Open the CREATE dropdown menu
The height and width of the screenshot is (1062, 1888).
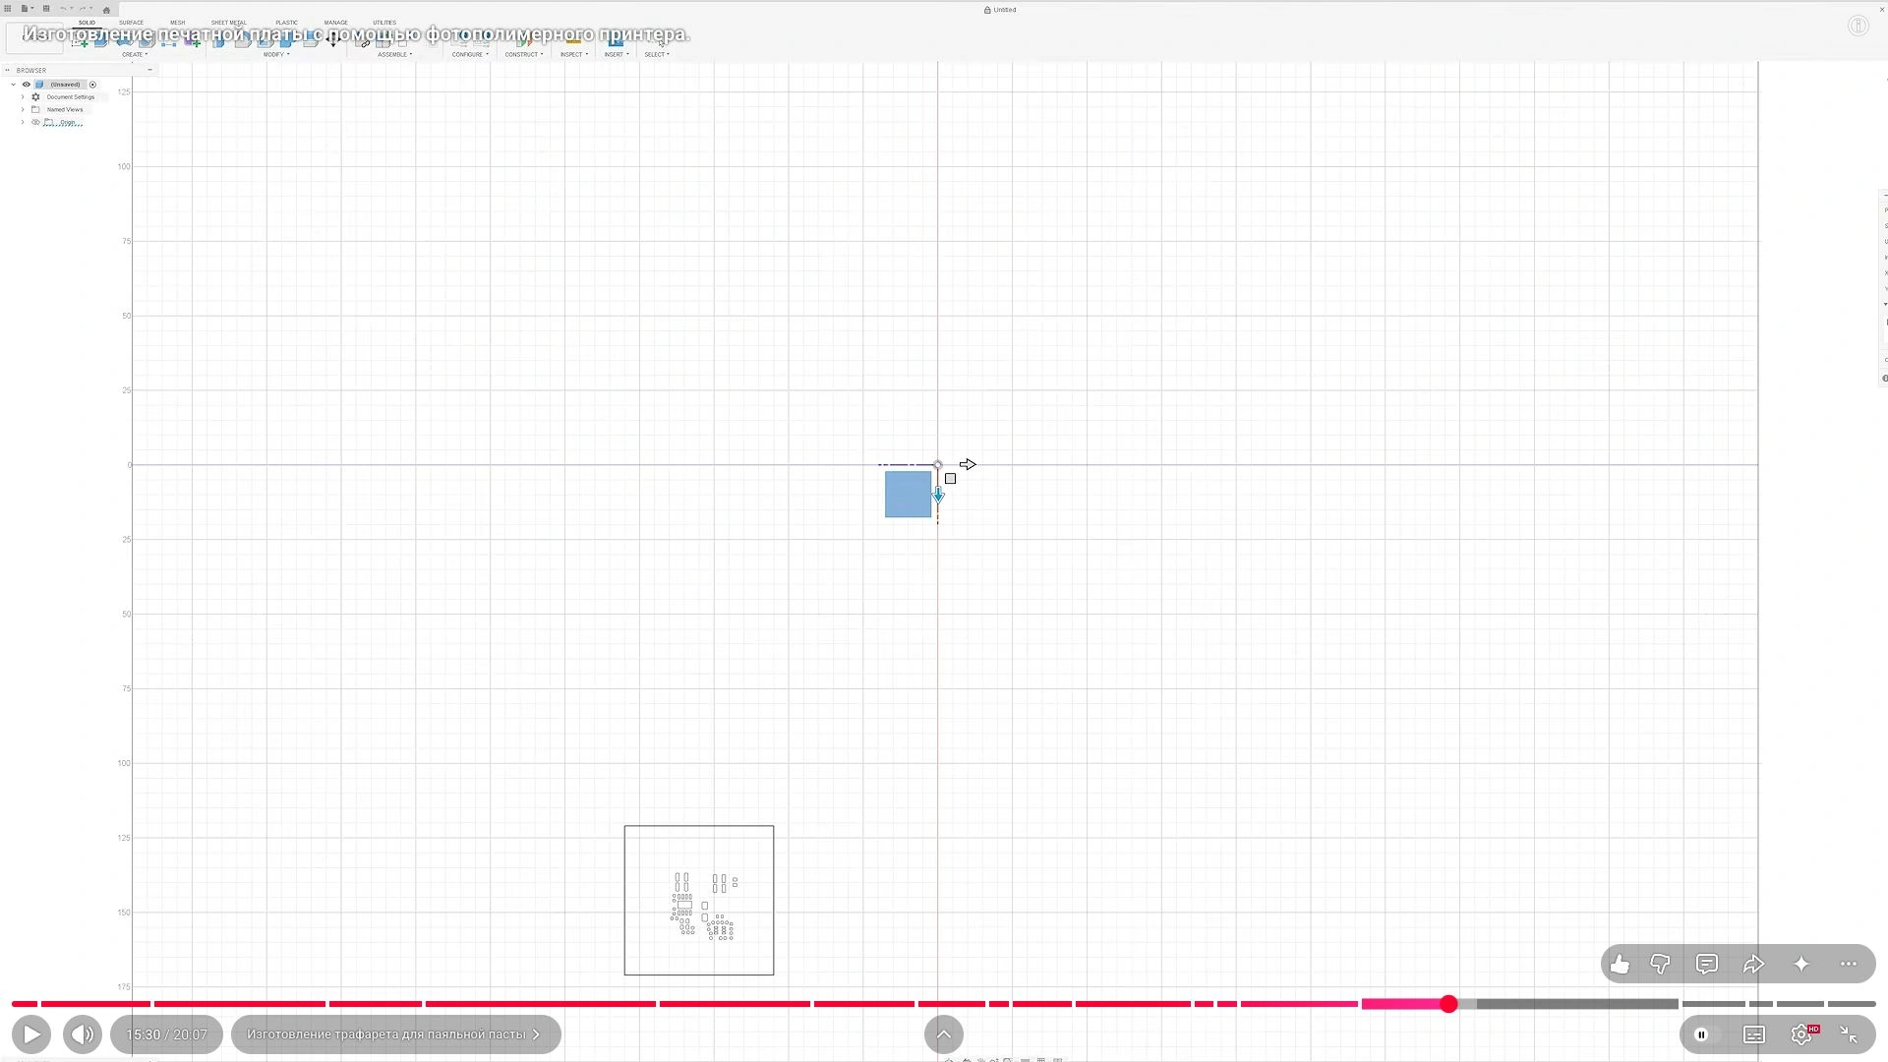[135, 55]
